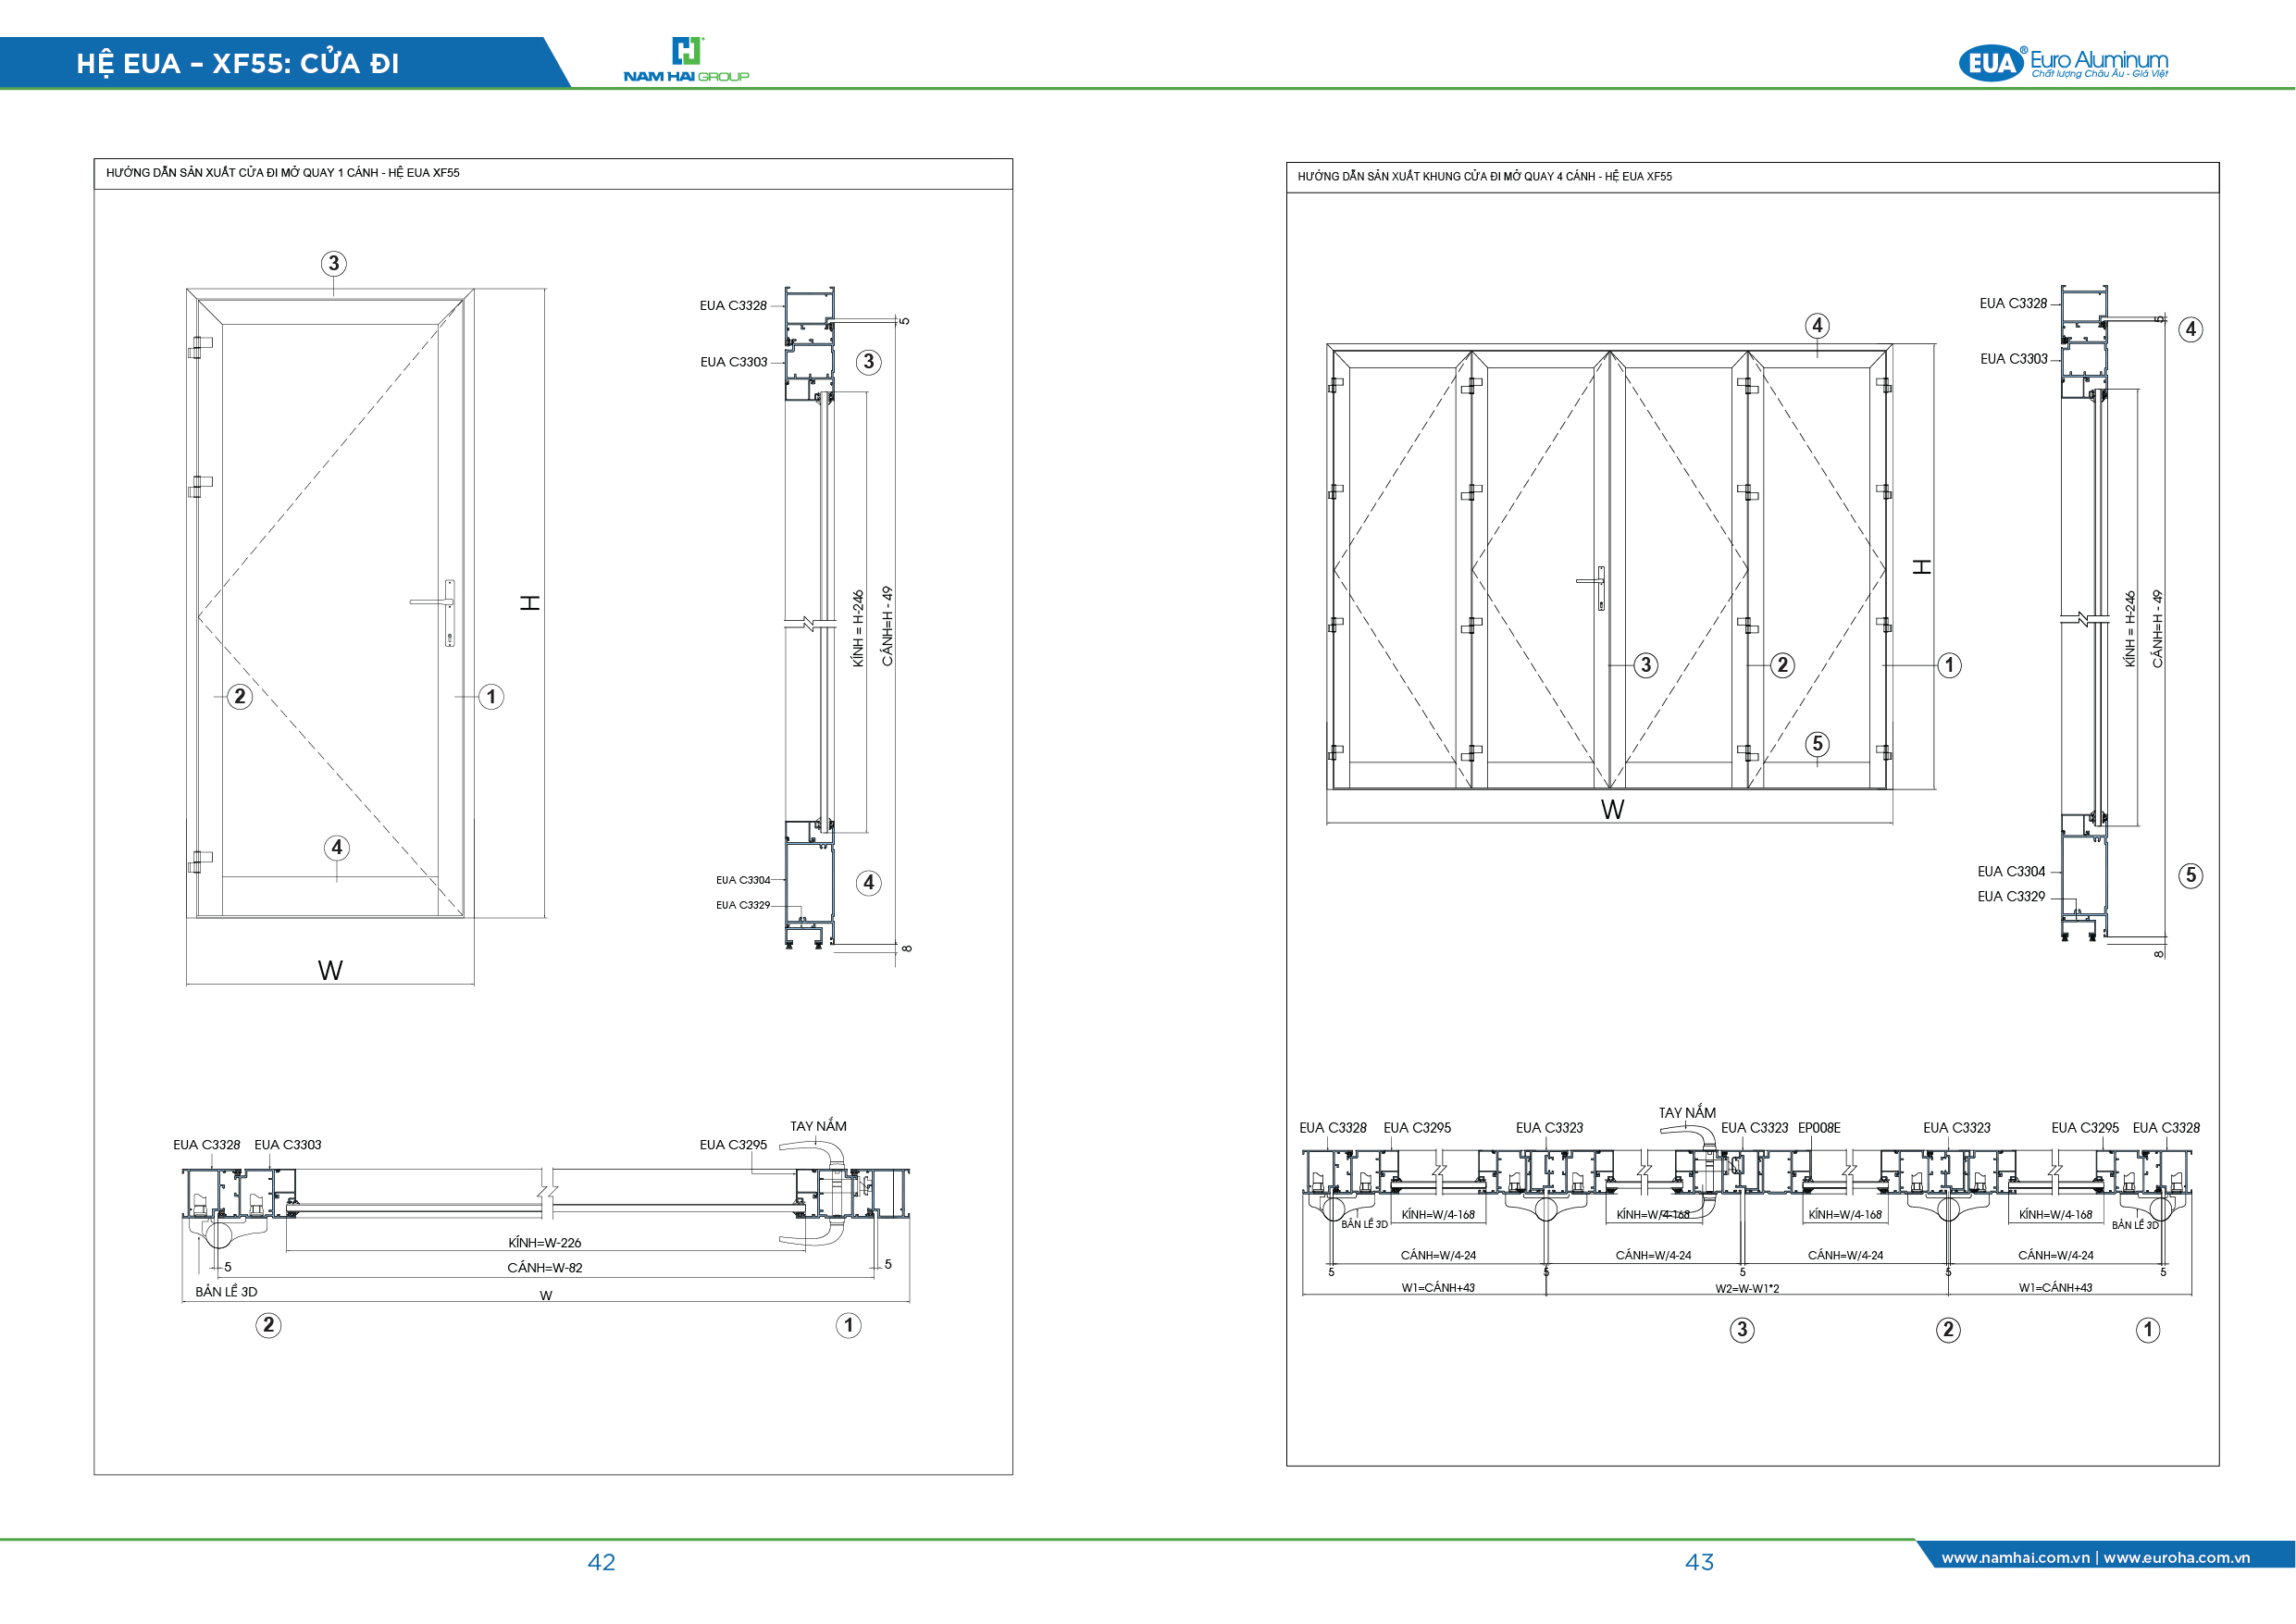Click the door handle on the four-leaf door elevation

click(x=1593, y=587)
